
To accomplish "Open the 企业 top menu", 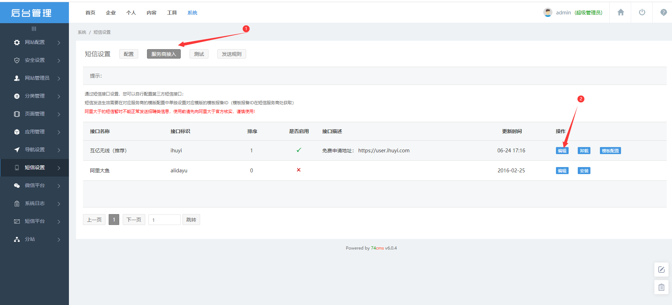I will (111, 13).
